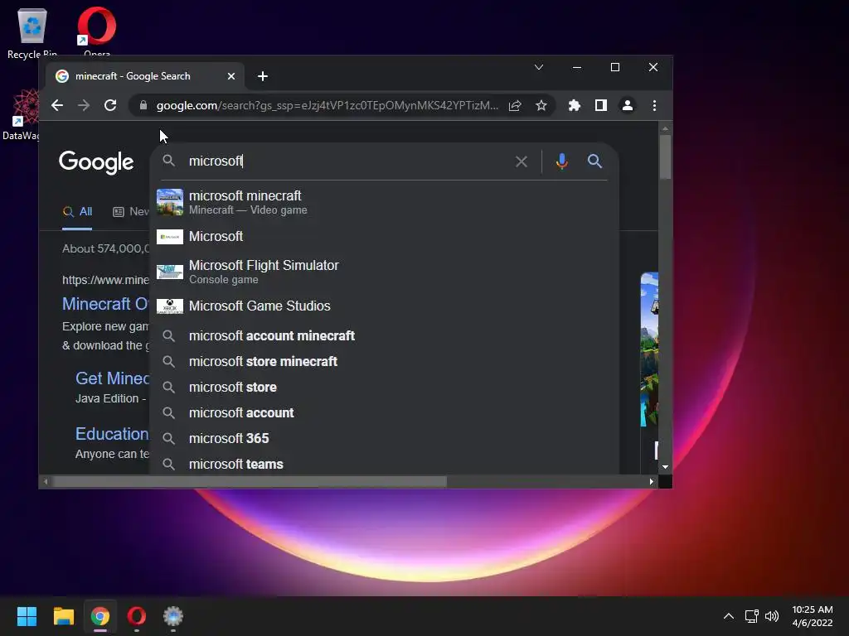The height and width of the screenshot is (636, 849).
Task: Reload the Google Search page
Action: tap(110, 105)
